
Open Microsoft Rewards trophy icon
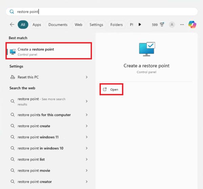point(162,24)
